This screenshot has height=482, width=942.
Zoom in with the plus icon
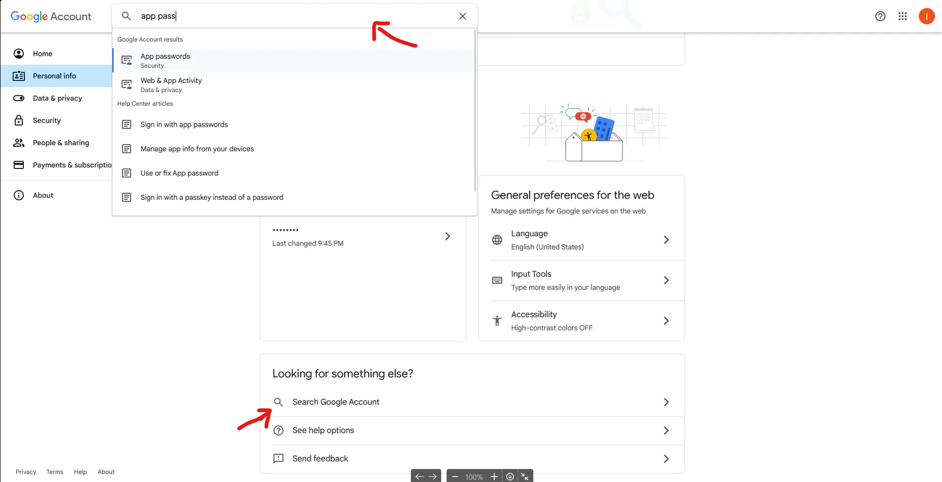coord(494,477)
